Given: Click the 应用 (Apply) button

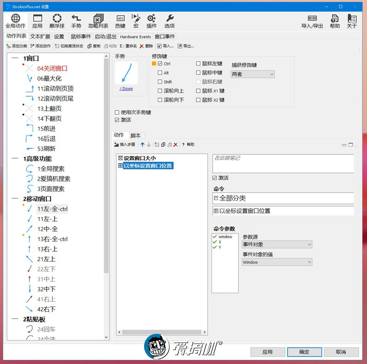Looking at the screenshot, I should coord(267,352).
